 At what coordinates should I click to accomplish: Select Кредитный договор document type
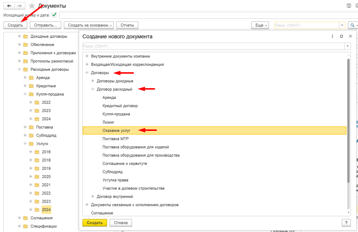coord(120,106)
